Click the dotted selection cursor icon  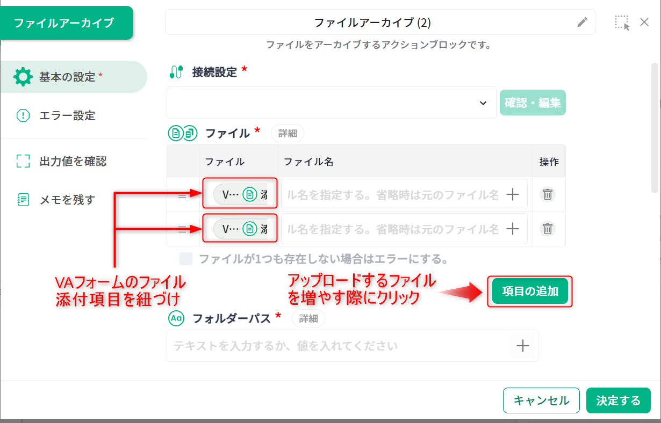[622, 23]
